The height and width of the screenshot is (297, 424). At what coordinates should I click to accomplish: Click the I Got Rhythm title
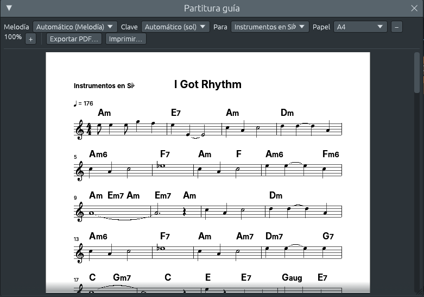click(x=208, y=84)
